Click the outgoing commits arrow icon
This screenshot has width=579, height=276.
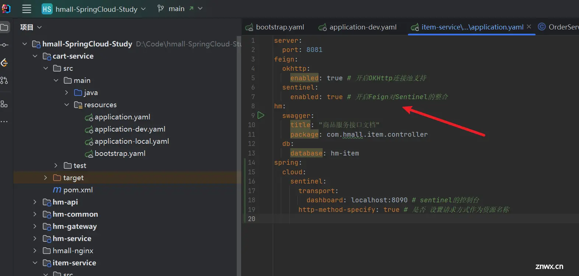click(191, 8)
